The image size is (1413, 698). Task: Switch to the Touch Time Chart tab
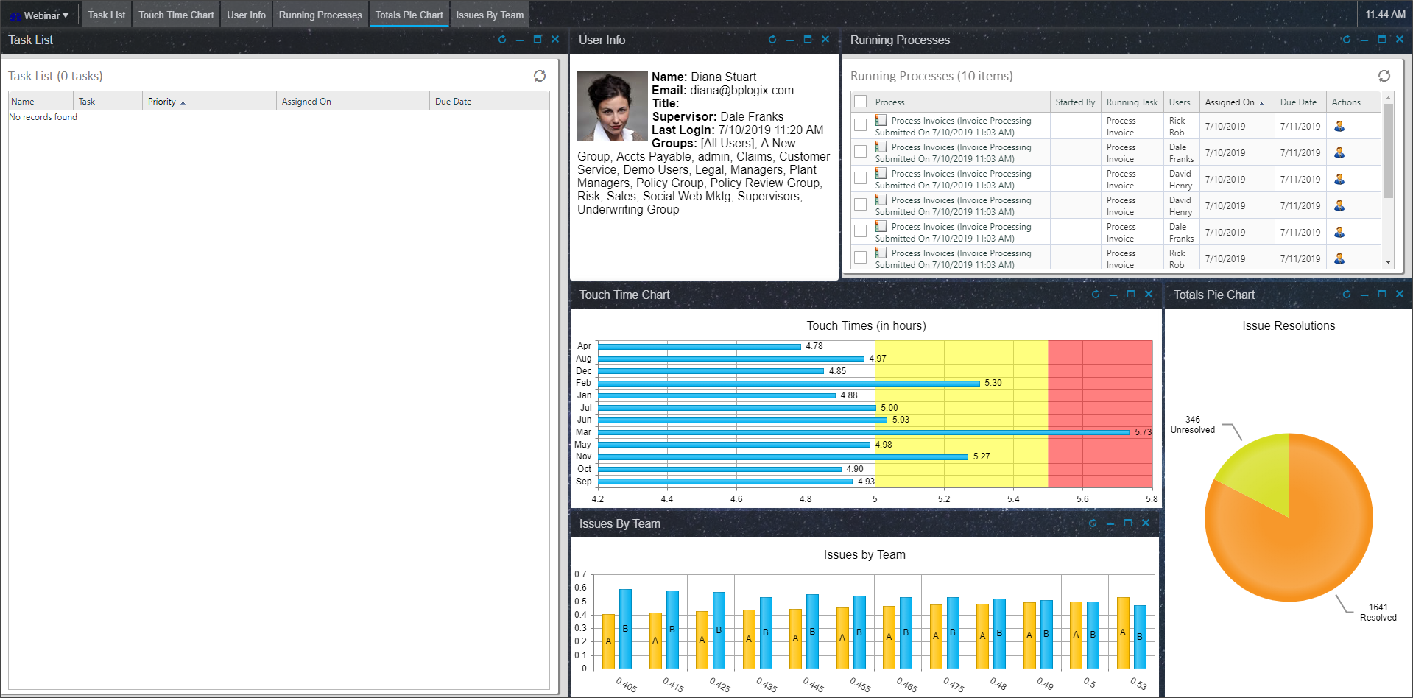(176, 15)
